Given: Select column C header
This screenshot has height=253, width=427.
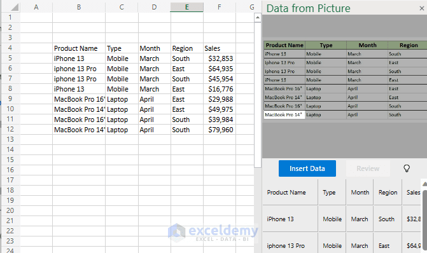Looking at the screenshot, I should (122, 7).
